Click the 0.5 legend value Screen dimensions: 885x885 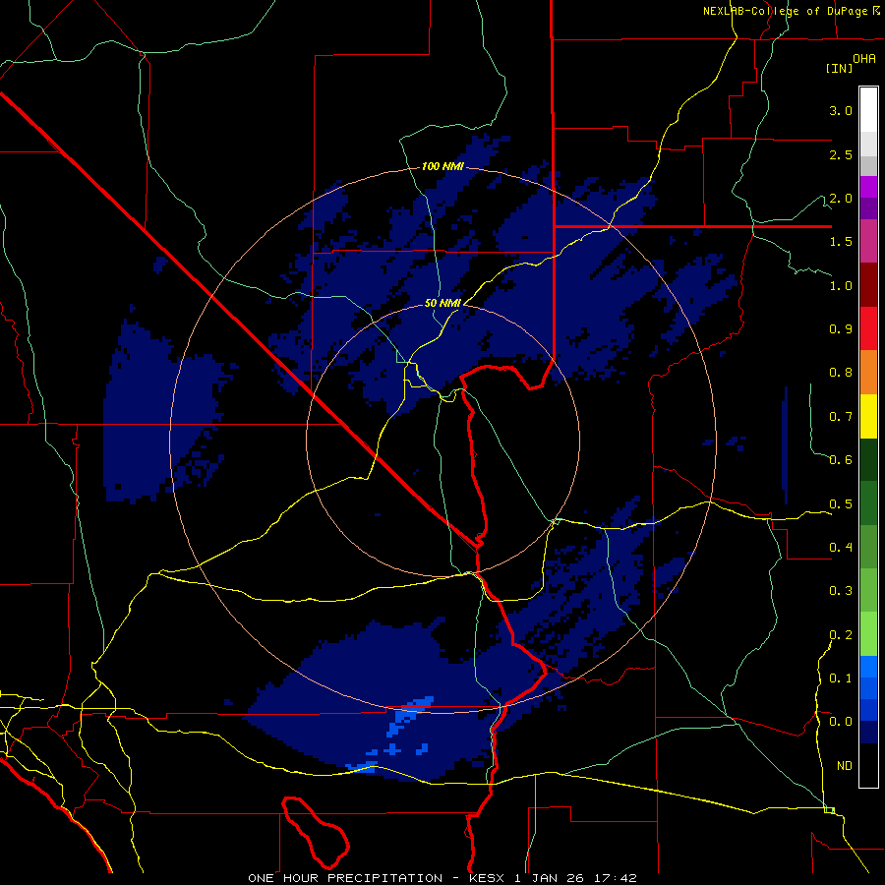click(841, 503)
